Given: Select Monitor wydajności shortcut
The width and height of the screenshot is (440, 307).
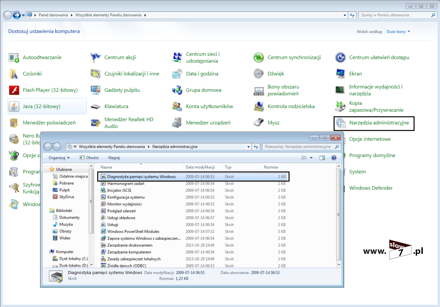Looking at the screenshot, I should coord(124,204).
